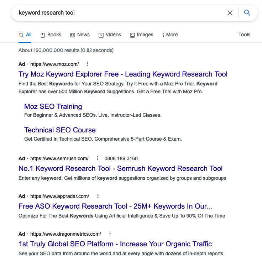Clear the search box with the X icon
This screenshot has width=262, height=267.
(x=230, y=13)
